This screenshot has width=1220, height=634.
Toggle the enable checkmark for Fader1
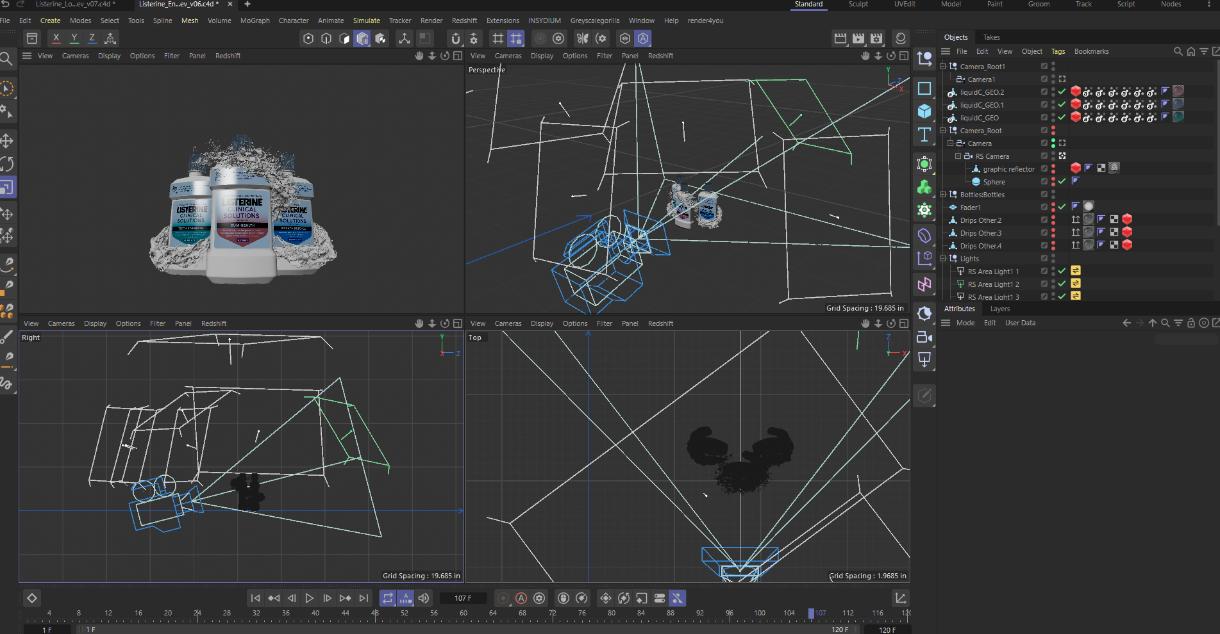tap(1062, 207)
